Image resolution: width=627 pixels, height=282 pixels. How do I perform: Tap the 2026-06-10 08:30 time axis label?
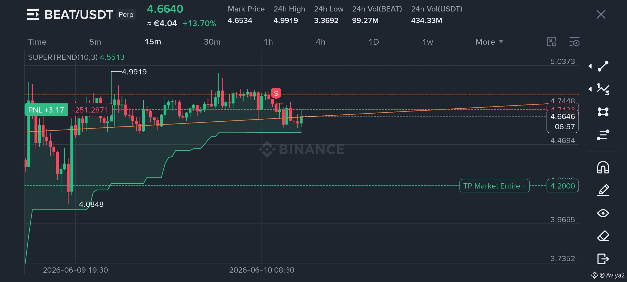[262, 270]
